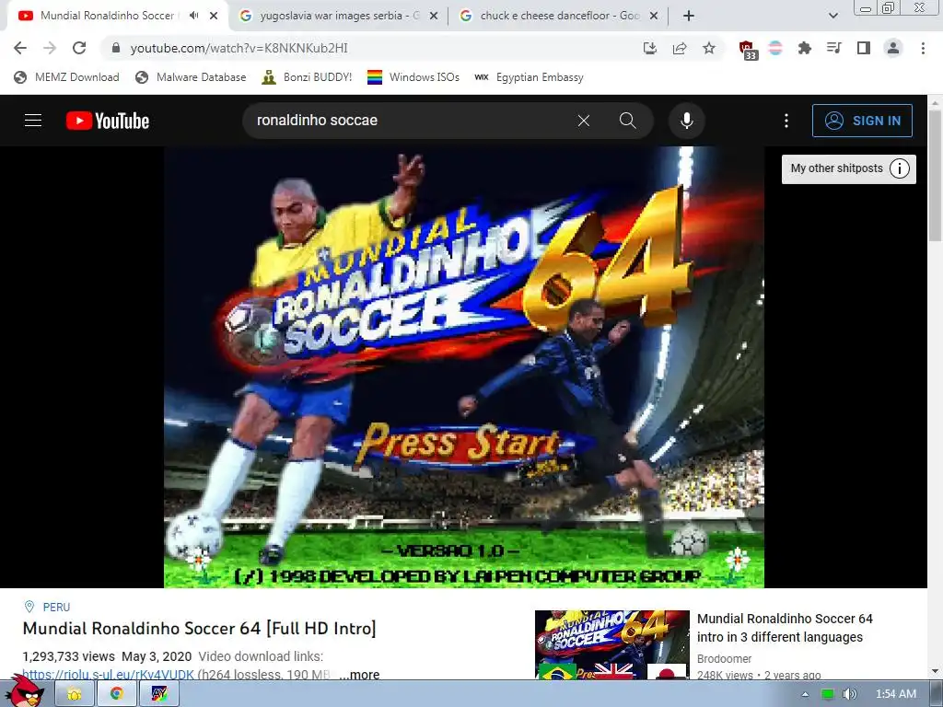This screenshot has width=943, height=707.
Task: Bookmark this tab with star icon
Action: (x=709, y=48)
